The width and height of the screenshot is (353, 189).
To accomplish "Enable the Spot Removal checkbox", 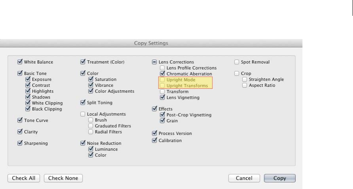I will tap(237, 62).
